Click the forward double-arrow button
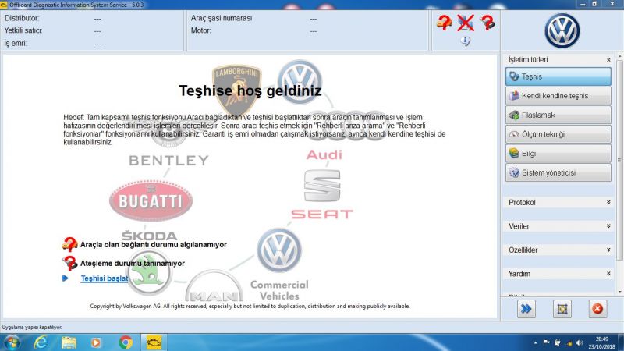 click(x=526, y=309)
